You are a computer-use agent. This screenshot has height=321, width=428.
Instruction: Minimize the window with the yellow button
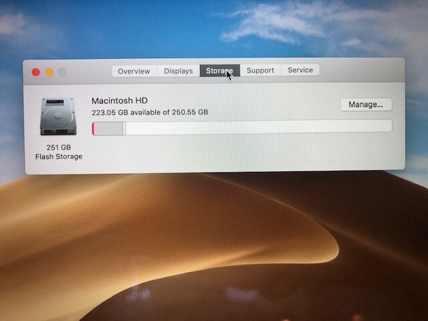49,72
